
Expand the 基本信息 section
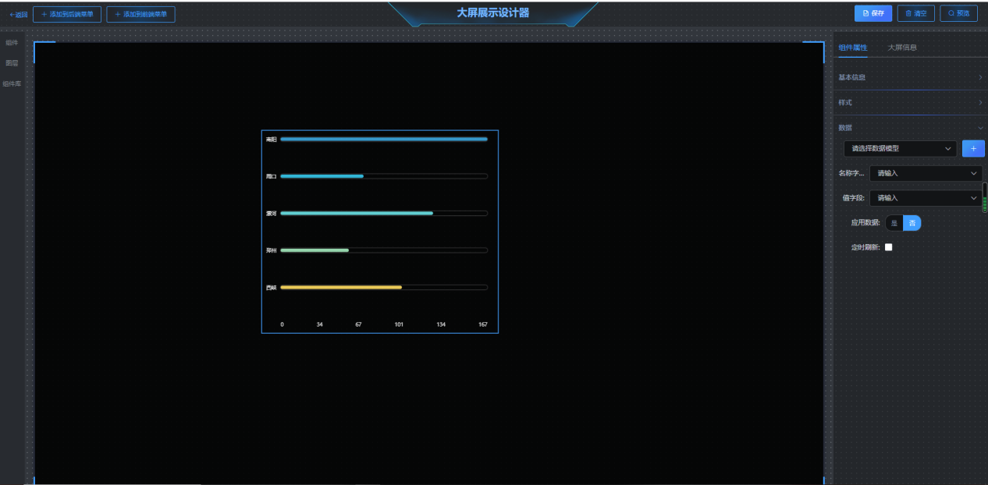tap(910, 77)
